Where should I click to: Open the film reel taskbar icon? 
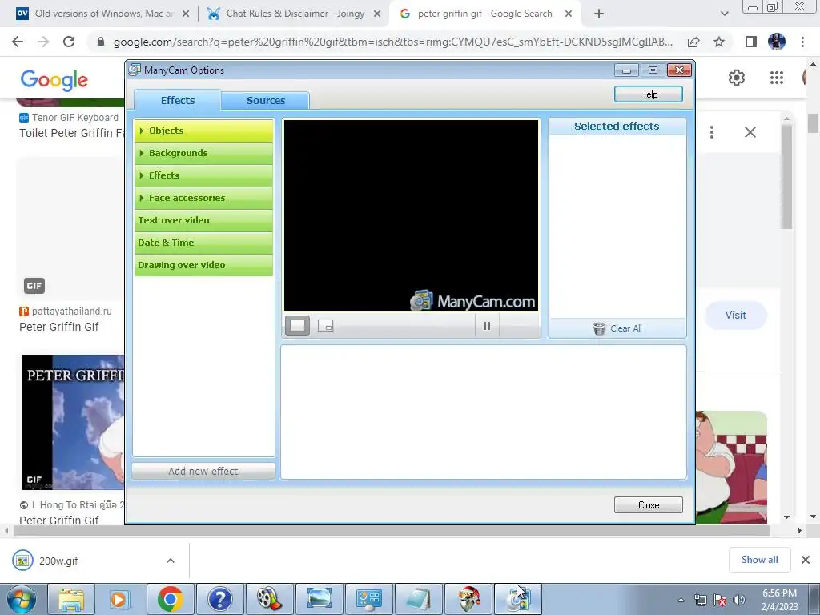269,599
